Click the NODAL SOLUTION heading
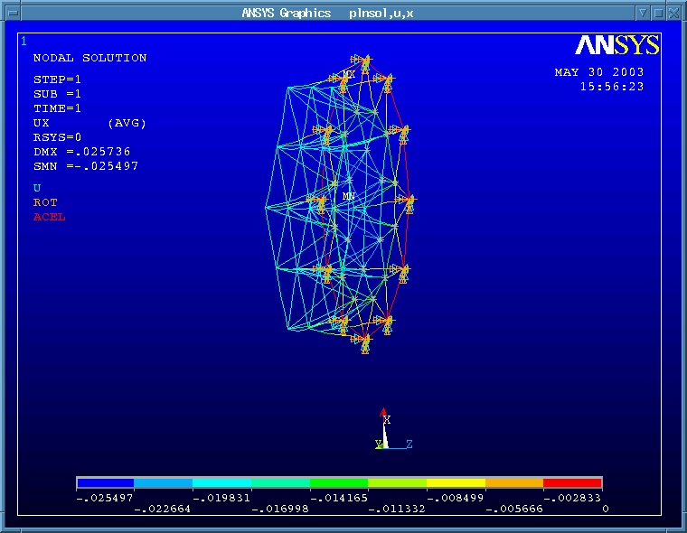Image resolution: width=687 pixels, height=533 pixels. pyautogui.click(x=89, y=58)
